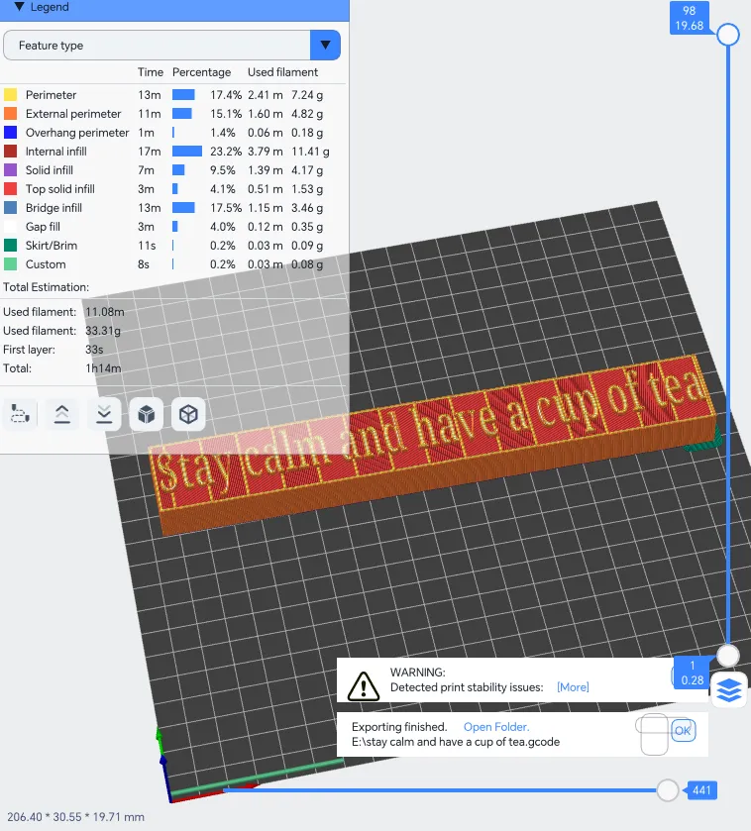This screenshot has height=831, width=751.
Task: Click the 33.31g used filament value
Action: (x=103, y=331)
